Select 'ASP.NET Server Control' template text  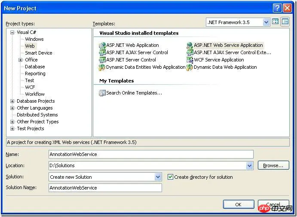pos(131,60)
